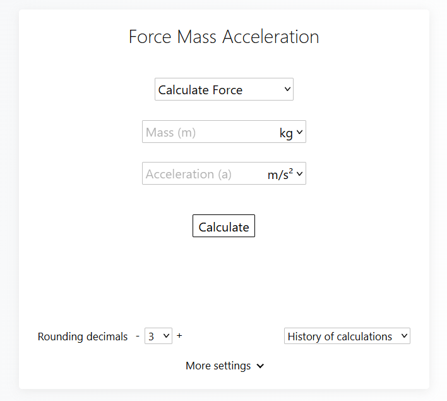Increase rounding decimals with the plus sign
This screenshot has height=401, width=447.
[179, 336]
